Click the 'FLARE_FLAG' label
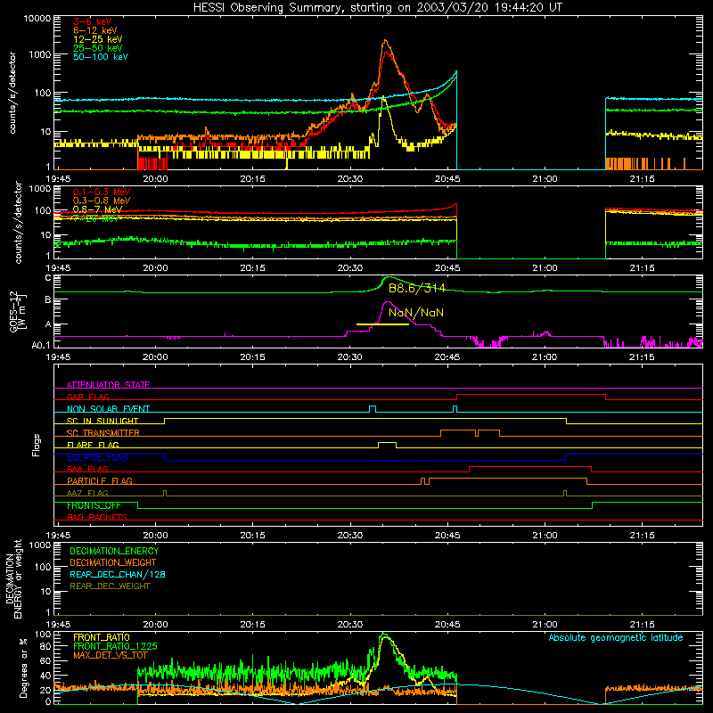The height and width of the screenshot is (713, 713). 93,445
